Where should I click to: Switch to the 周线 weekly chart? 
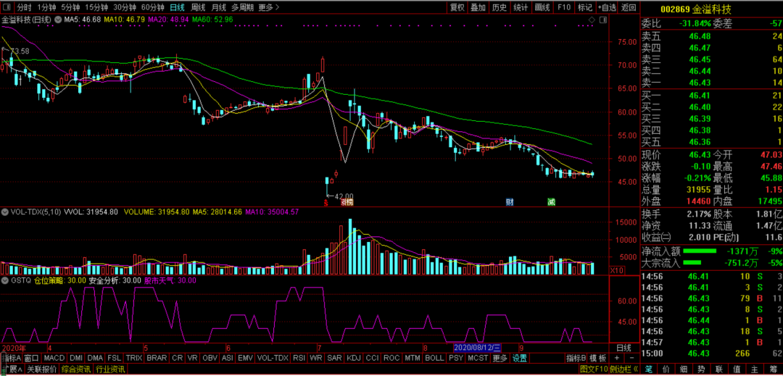tap(199, 7)
